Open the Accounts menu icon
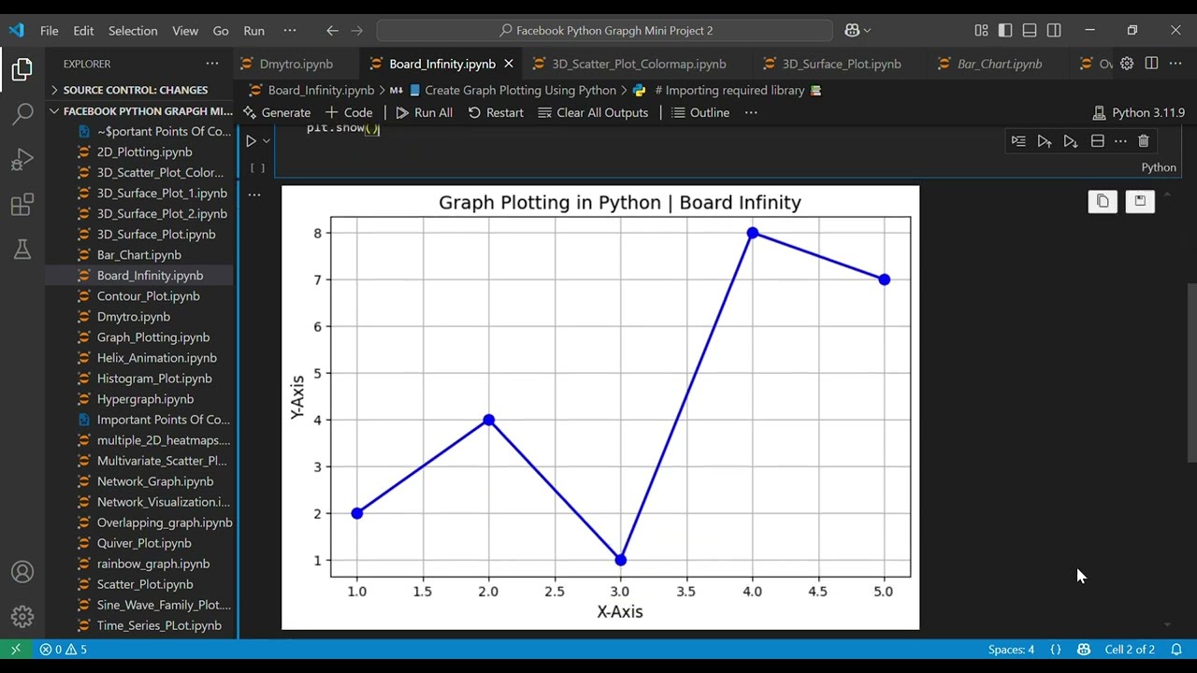Screen dimensions: 1197x673 22,572
